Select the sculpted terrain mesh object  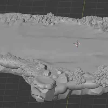(x=54, y=57)
